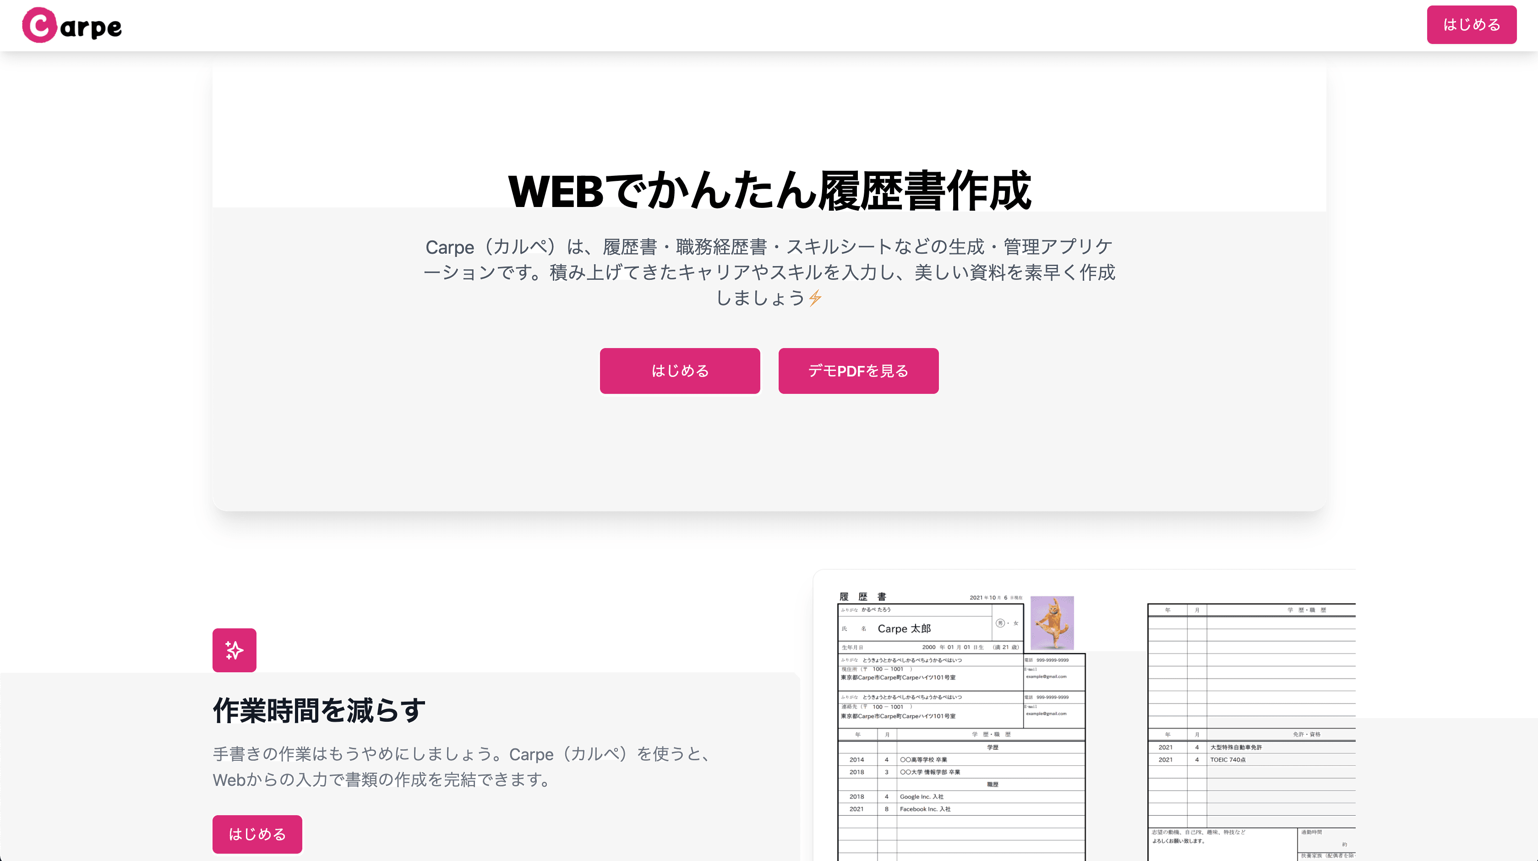Click the WEBでかんたん履歴書作成 headline
This screenshot has width=1538, height=861.
pyautogui.click(x=769, y=191)
